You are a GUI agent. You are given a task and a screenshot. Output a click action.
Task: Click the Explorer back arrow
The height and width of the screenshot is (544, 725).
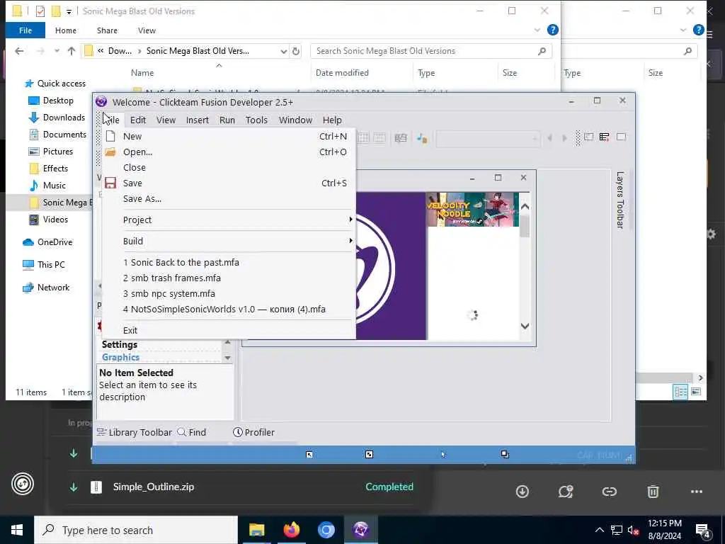19,51
